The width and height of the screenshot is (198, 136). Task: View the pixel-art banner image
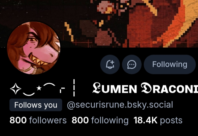click(x=99, y=24)
